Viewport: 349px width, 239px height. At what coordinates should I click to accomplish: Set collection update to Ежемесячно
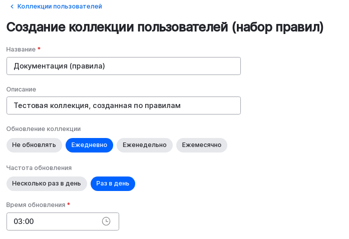tap(202, 145)
